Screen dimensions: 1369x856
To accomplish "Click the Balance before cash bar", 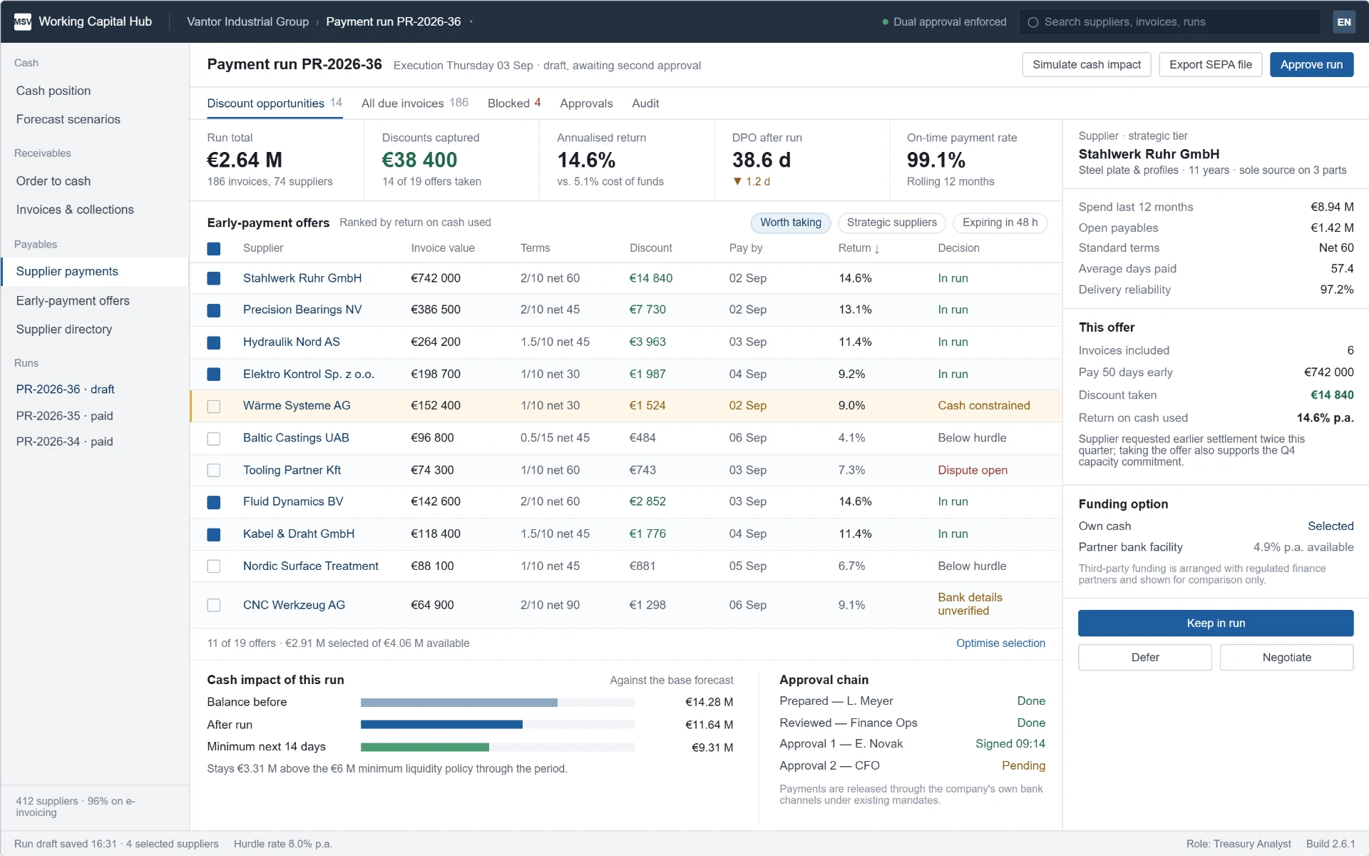I will click(498, 703).
